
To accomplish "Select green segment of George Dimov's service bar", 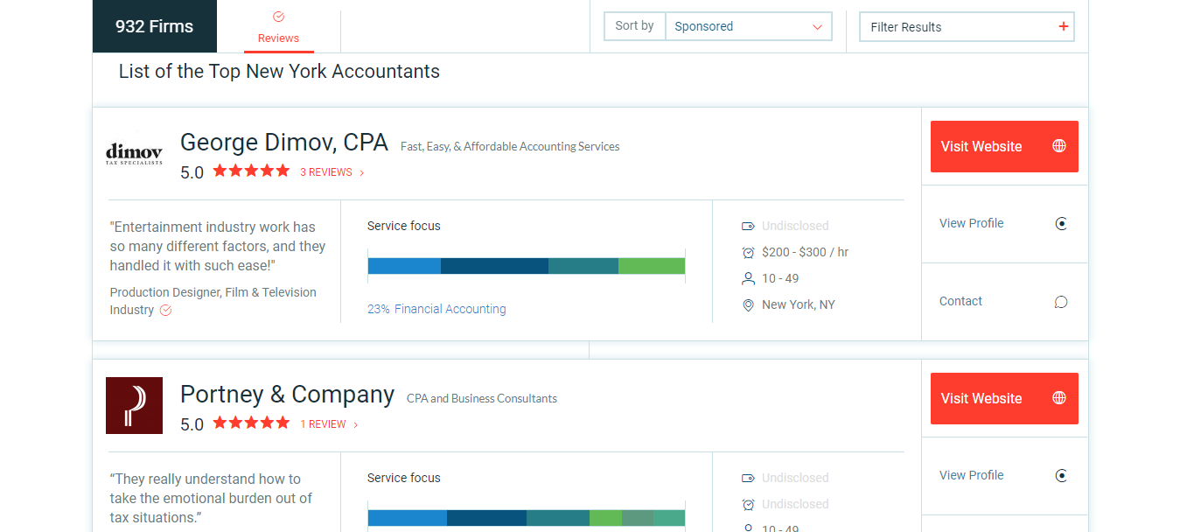I will coord(652,266).
